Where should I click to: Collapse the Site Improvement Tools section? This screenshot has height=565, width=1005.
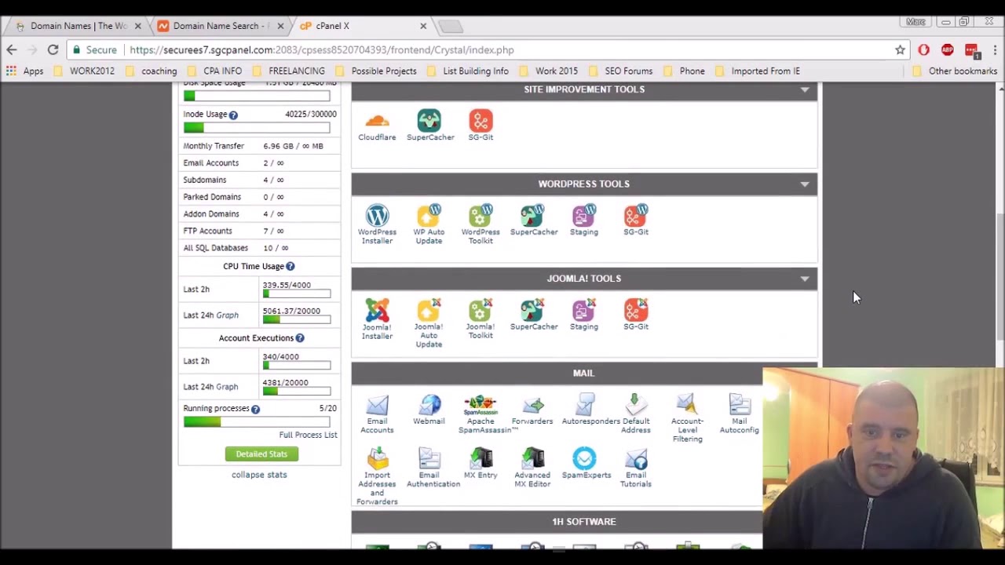pos(805,89)
